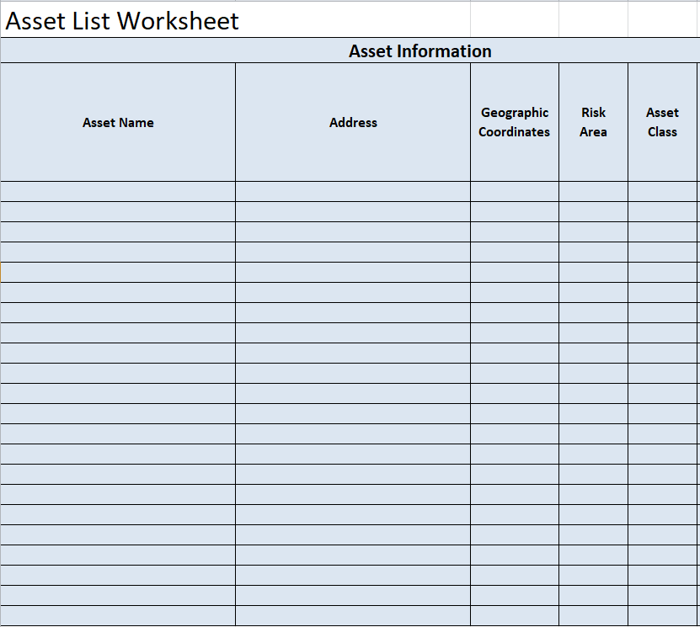The height and width of the screenshot is (627, 700).
Task: Select first empty Geographic Coordinates cell
Action: coord(514,192)
